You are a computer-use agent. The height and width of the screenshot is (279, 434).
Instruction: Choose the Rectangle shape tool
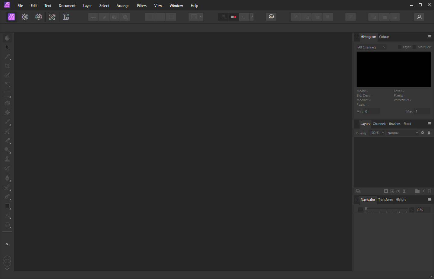(7, 206)
